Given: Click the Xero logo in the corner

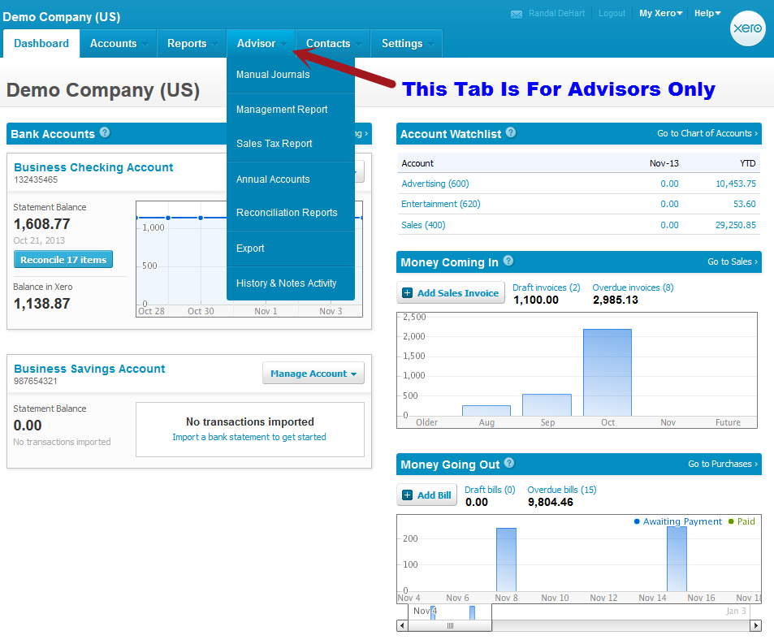Looking at the screenshot, I should click(746, 28).
